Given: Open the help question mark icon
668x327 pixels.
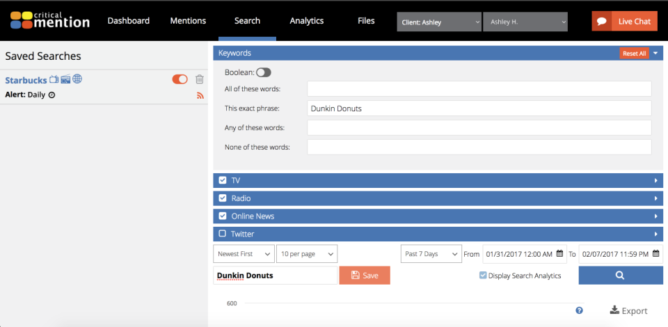Looking at the screenshot, I should tap(579, 310).
